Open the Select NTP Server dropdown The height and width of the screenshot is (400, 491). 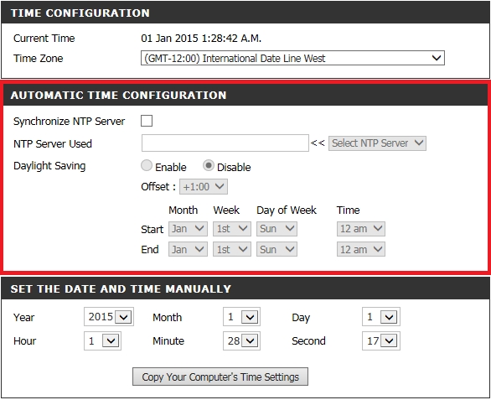point(377,143)
